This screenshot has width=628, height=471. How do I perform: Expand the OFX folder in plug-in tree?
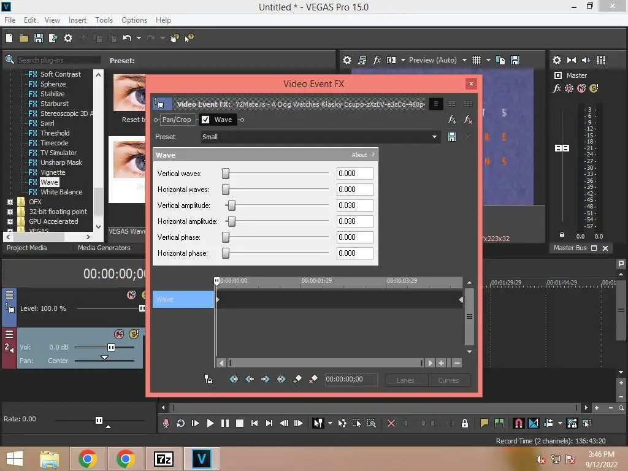tap(10, 202)
